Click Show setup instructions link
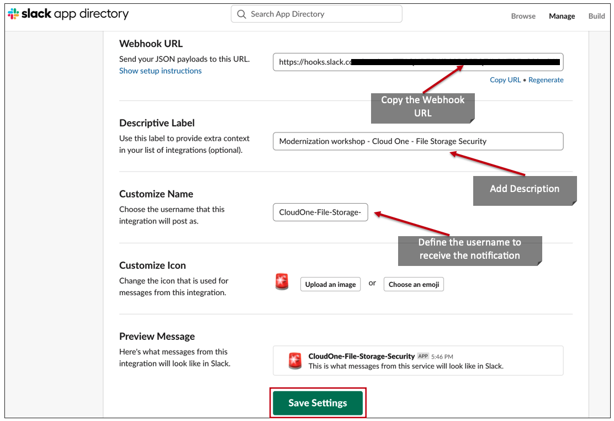This screenshot has height=421, width=614. coord(161,71)
